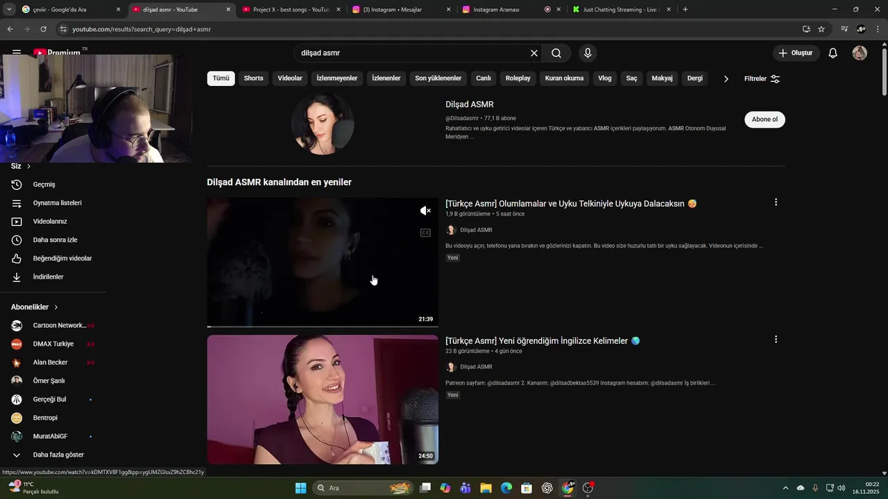The image size is (888, 499).
Task: Select the Shorts filter chip
Action: (x=253, y=78)
